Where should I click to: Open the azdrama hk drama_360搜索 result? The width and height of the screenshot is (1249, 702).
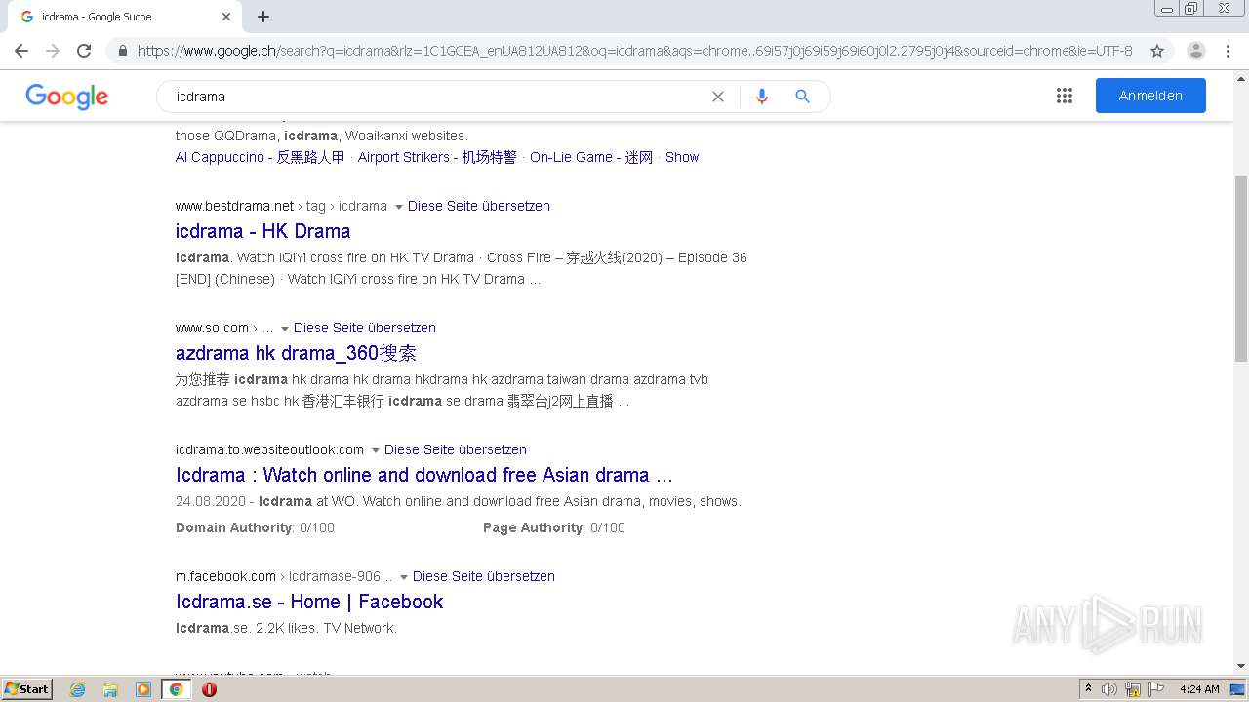[297, 353]
